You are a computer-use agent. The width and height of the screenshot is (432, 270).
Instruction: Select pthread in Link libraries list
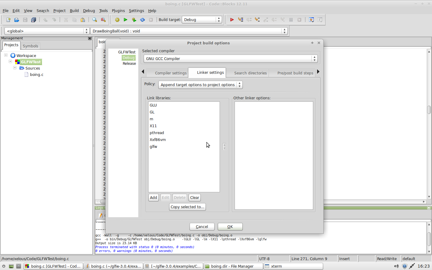tap(157, 133)
